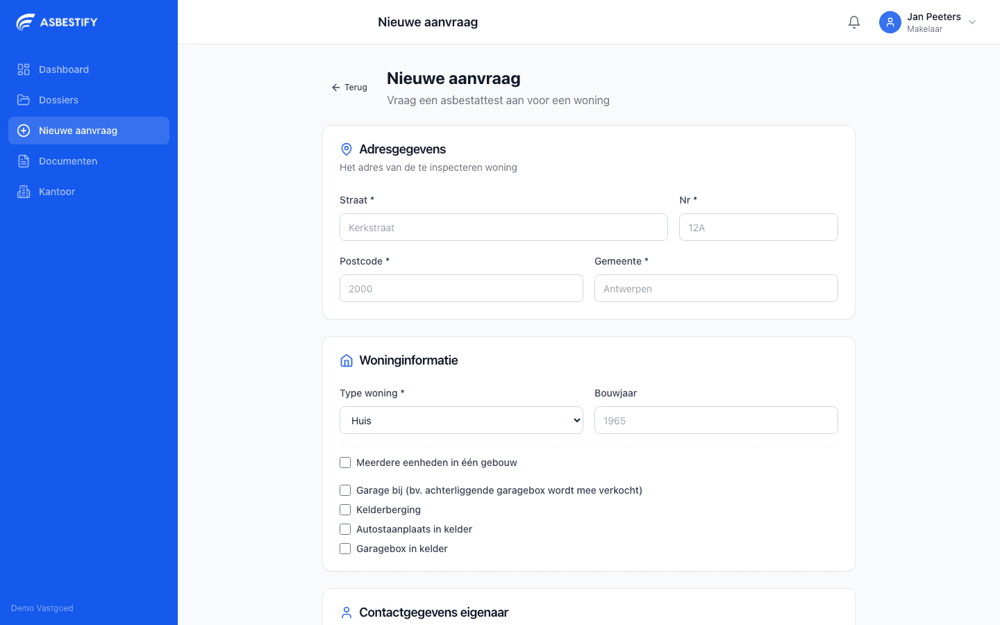Open the Type woning dropdown
Image resolution: width=1000 pixels, height=625 pixels.
point(461,420)
